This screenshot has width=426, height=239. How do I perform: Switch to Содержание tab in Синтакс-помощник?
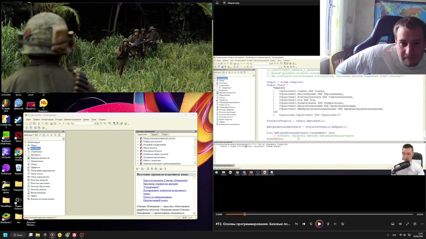142,134
